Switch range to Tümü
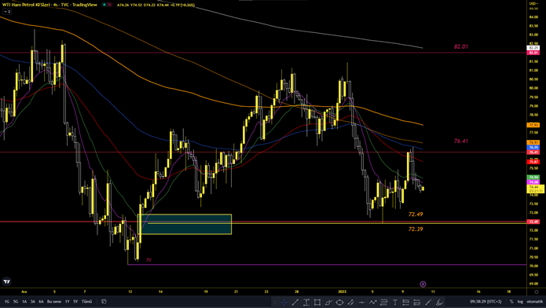 click(86, 302)
